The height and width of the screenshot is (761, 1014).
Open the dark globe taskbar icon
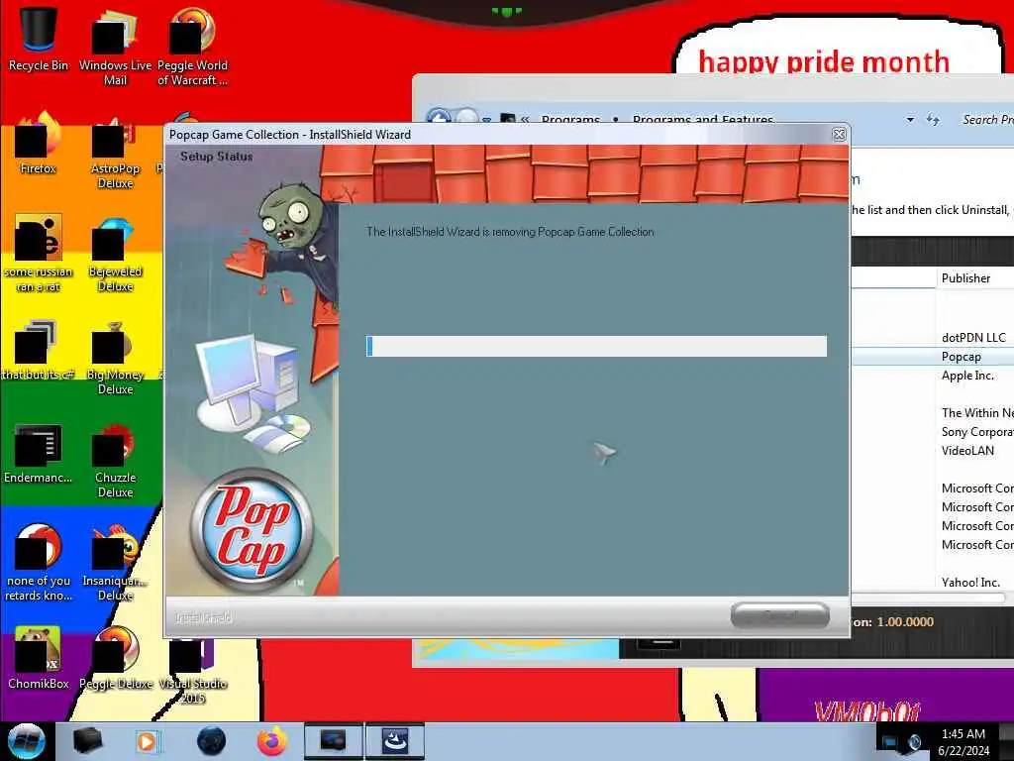211,741
